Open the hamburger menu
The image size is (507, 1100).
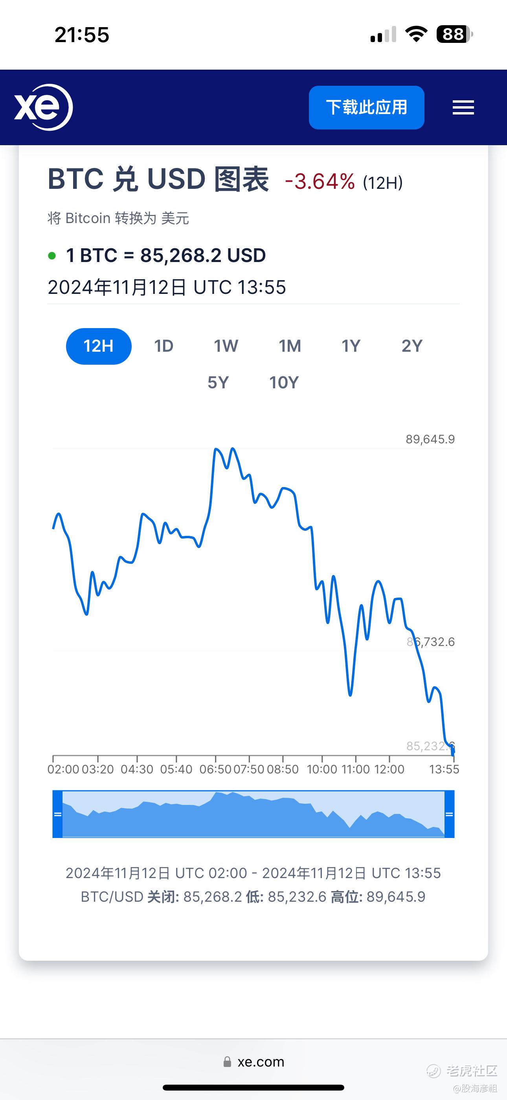(x=463, y=108)
